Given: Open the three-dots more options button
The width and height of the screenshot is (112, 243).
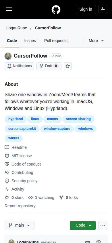Looking at the screenshot, I should (x=103, y=225).
